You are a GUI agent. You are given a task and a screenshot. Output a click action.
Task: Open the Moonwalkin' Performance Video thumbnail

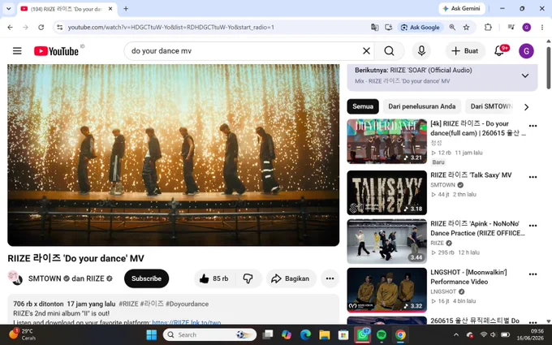(x=386, y=290)
